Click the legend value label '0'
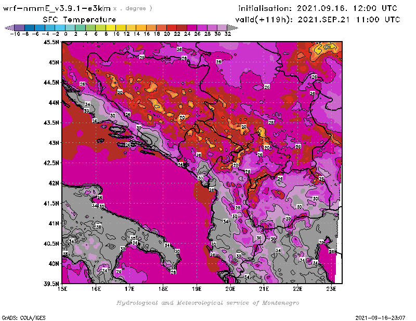The image size is (416, 321). (x=66, y=34)
